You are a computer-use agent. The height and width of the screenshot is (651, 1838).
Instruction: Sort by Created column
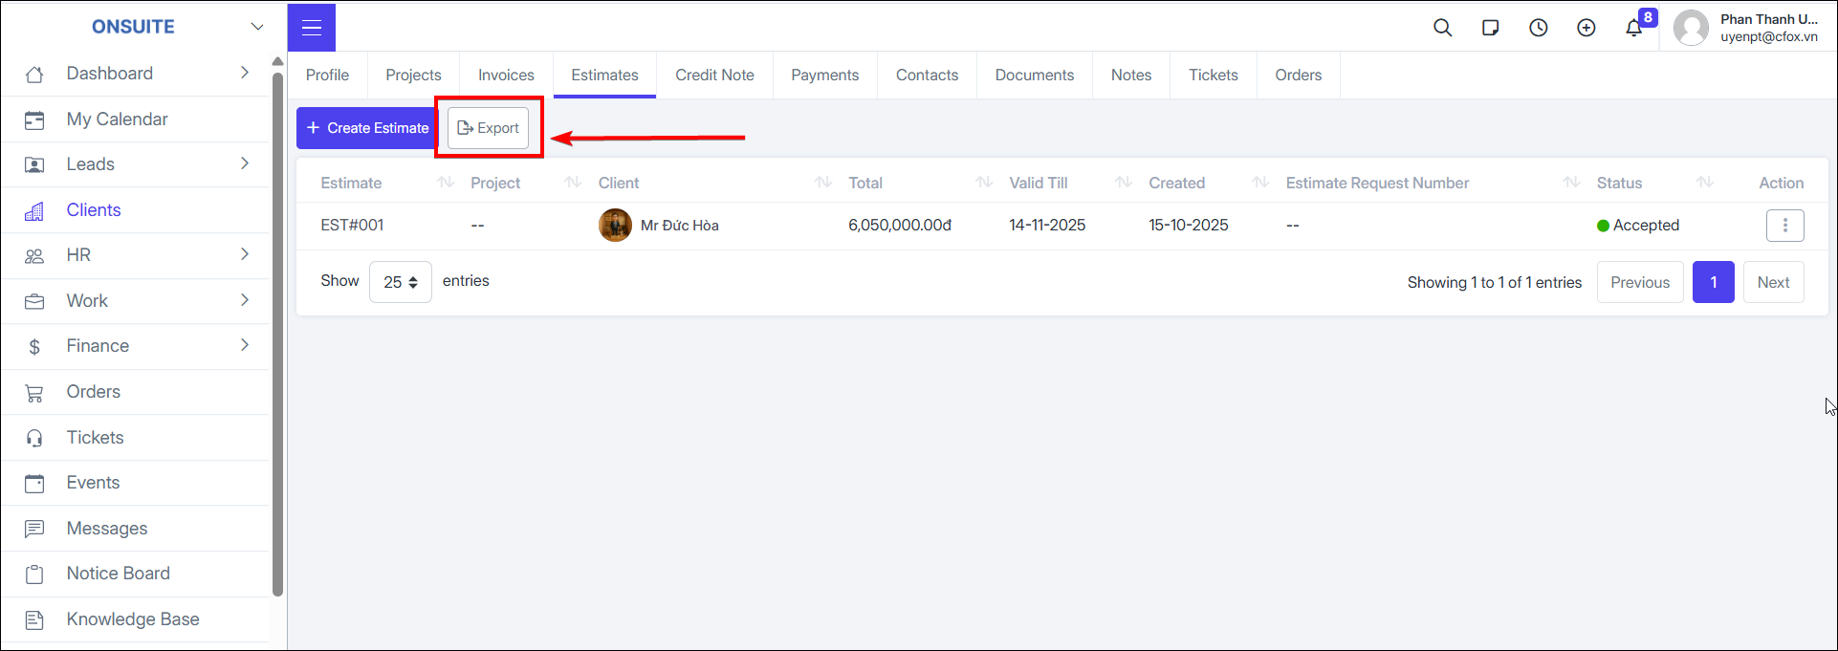[1260, 183]
